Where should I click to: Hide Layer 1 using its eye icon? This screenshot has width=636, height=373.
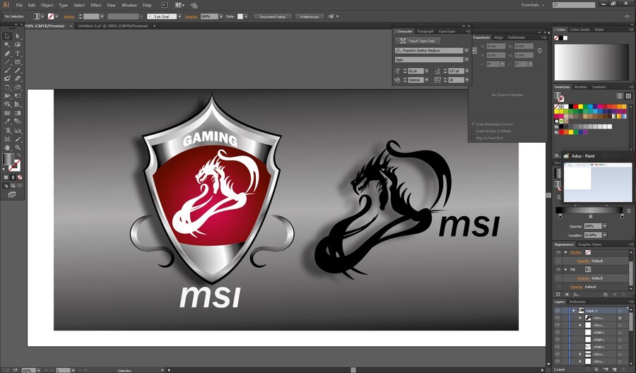558,311
